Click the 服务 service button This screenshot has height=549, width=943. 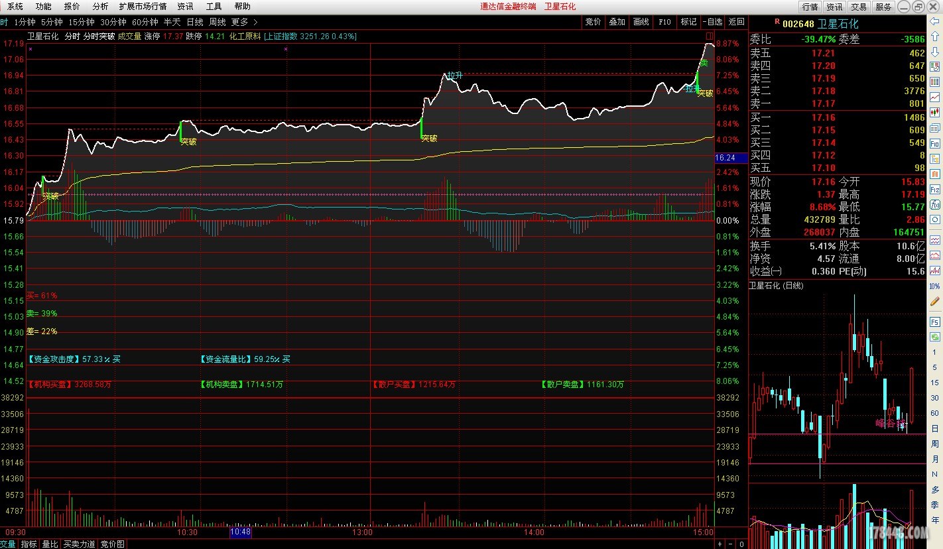(883, 7)
